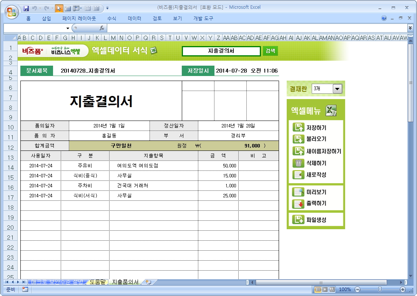Switch to Page Layout view in status bar
Viewport: 417px width, 296px height.
click(325, 289)
